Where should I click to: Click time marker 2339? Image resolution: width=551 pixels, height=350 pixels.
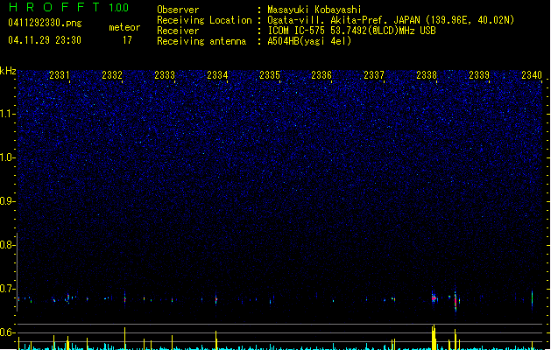click(479, 75)
